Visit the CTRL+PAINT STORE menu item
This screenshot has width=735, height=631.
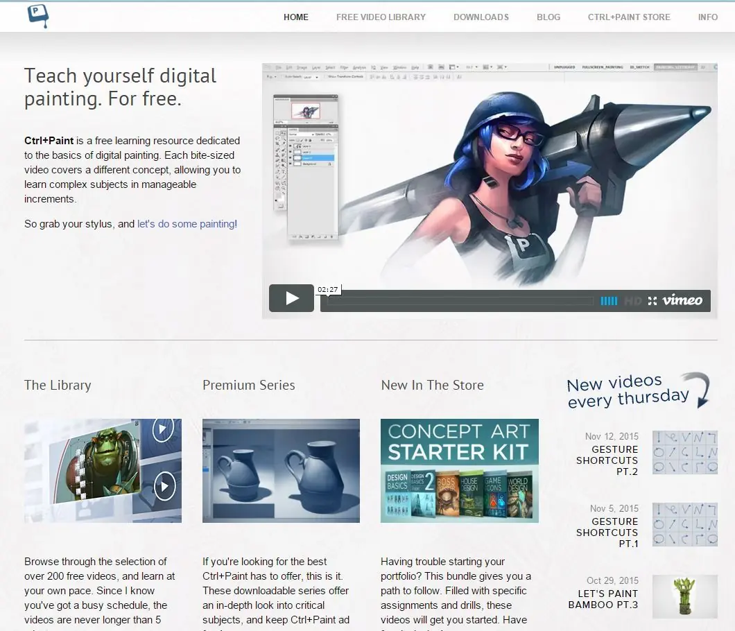(x=629, y=17)
